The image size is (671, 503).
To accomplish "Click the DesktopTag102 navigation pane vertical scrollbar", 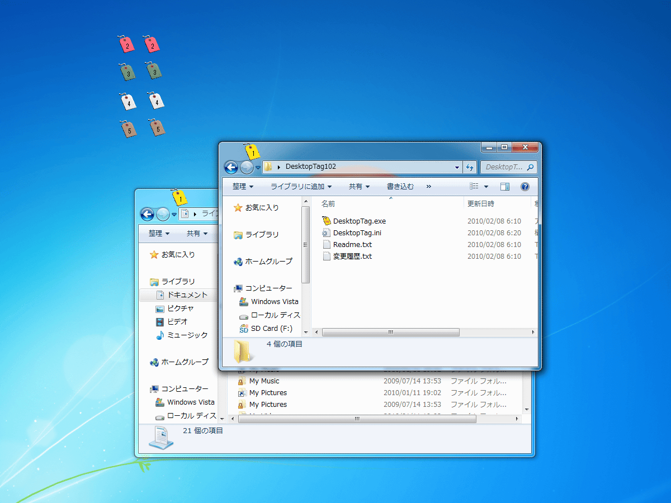I will coord(305,244).
